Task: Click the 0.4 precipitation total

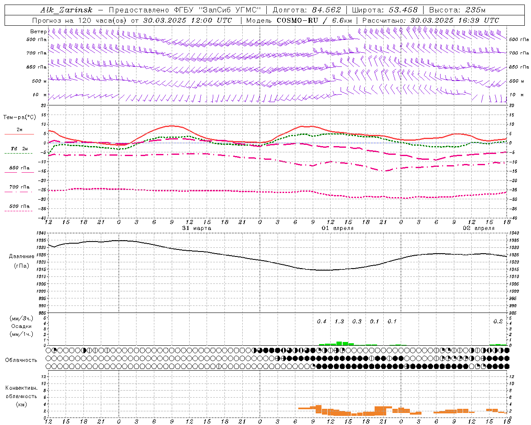Action: [x=322, y=321]
